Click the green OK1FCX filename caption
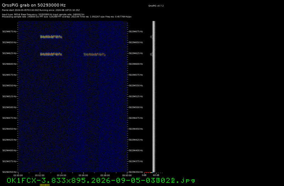The image size is (284, 186). [x=101, y=180]
